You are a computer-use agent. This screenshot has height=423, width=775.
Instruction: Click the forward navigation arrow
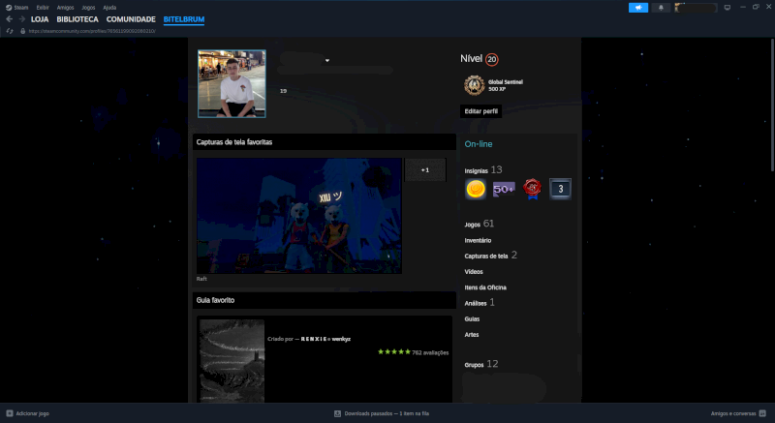click(x=21, y=19)
